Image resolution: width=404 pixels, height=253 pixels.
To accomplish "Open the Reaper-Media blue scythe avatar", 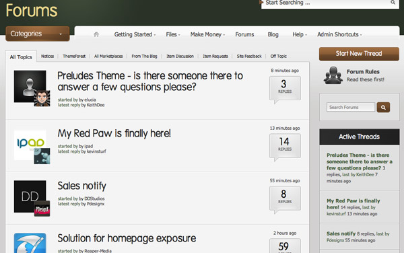I will [30, 243].
